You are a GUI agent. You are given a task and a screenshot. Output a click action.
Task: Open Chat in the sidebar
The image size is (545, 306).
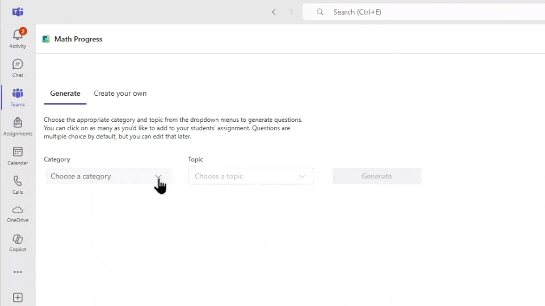tap(18, 65)
